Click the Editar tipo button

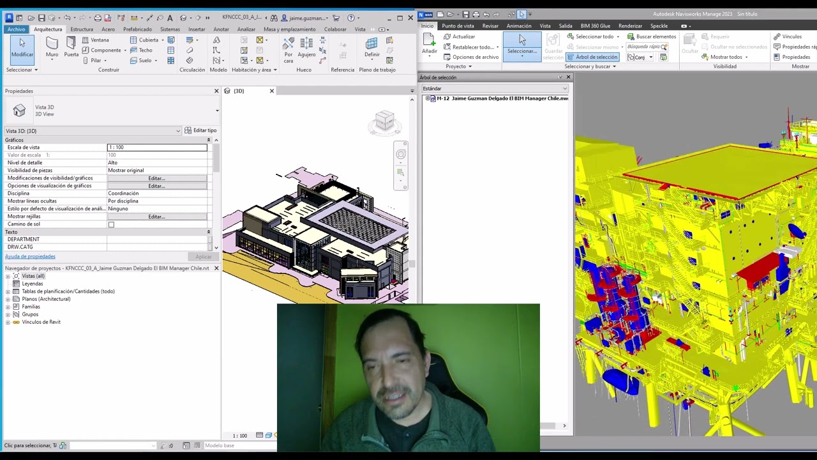pos(200,131)
